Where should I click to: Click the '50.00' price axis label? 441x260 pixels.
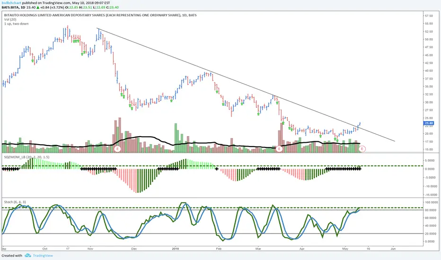point(429,39)
